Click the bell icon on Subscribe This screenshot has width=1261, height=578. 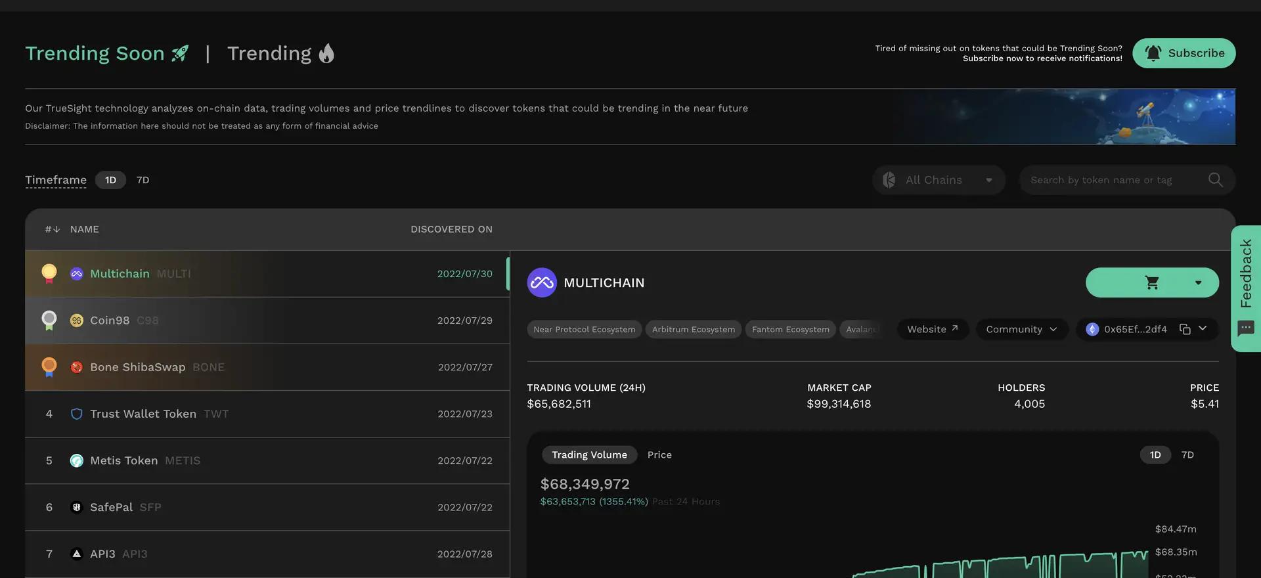tap(1153, 53)
